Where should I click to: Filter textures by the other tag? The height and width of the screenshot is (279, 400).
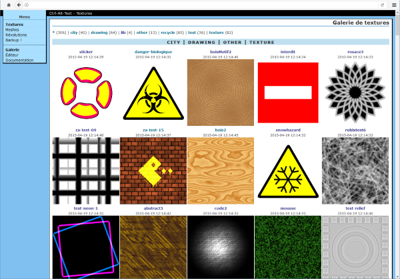[x=142, y=33]
